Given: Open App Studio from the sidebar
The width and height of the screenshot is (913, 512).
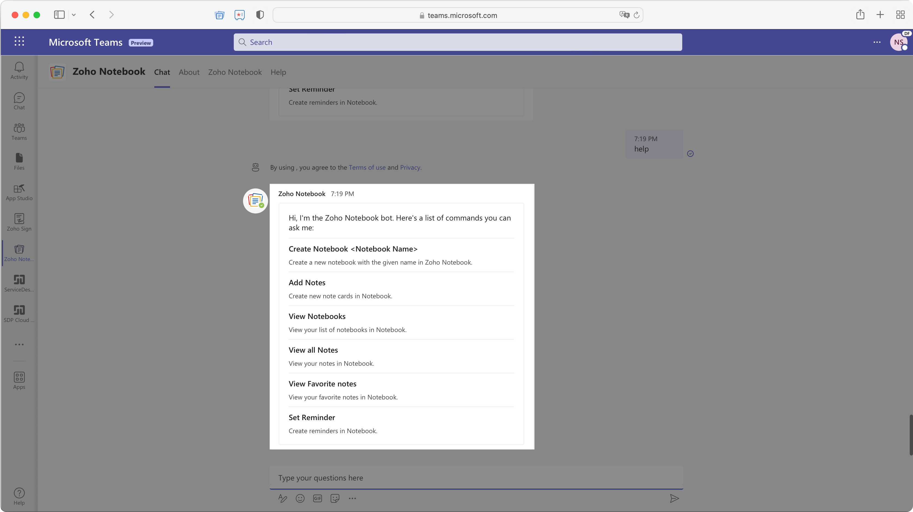Looking at the screenshot, I should click(x=19, y=192).
